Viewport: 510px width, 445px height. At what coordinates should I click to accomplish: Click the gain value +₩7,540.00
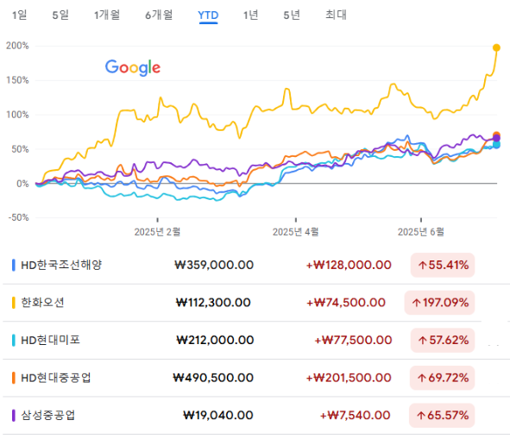tap(356, 416)
